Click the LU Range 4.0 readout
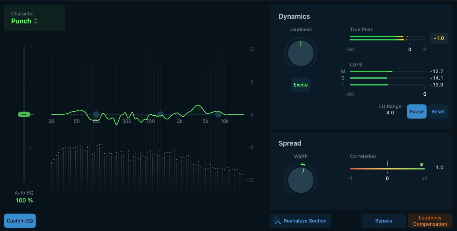 (390, 112)
